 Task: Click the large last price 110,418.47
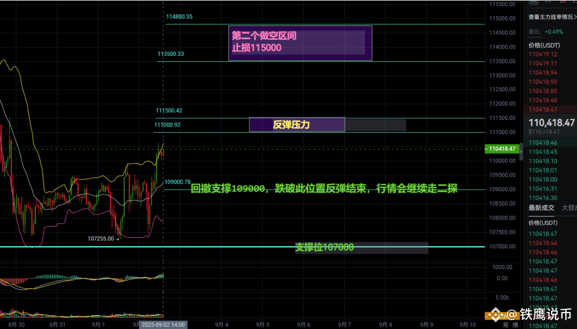[552, 123]
